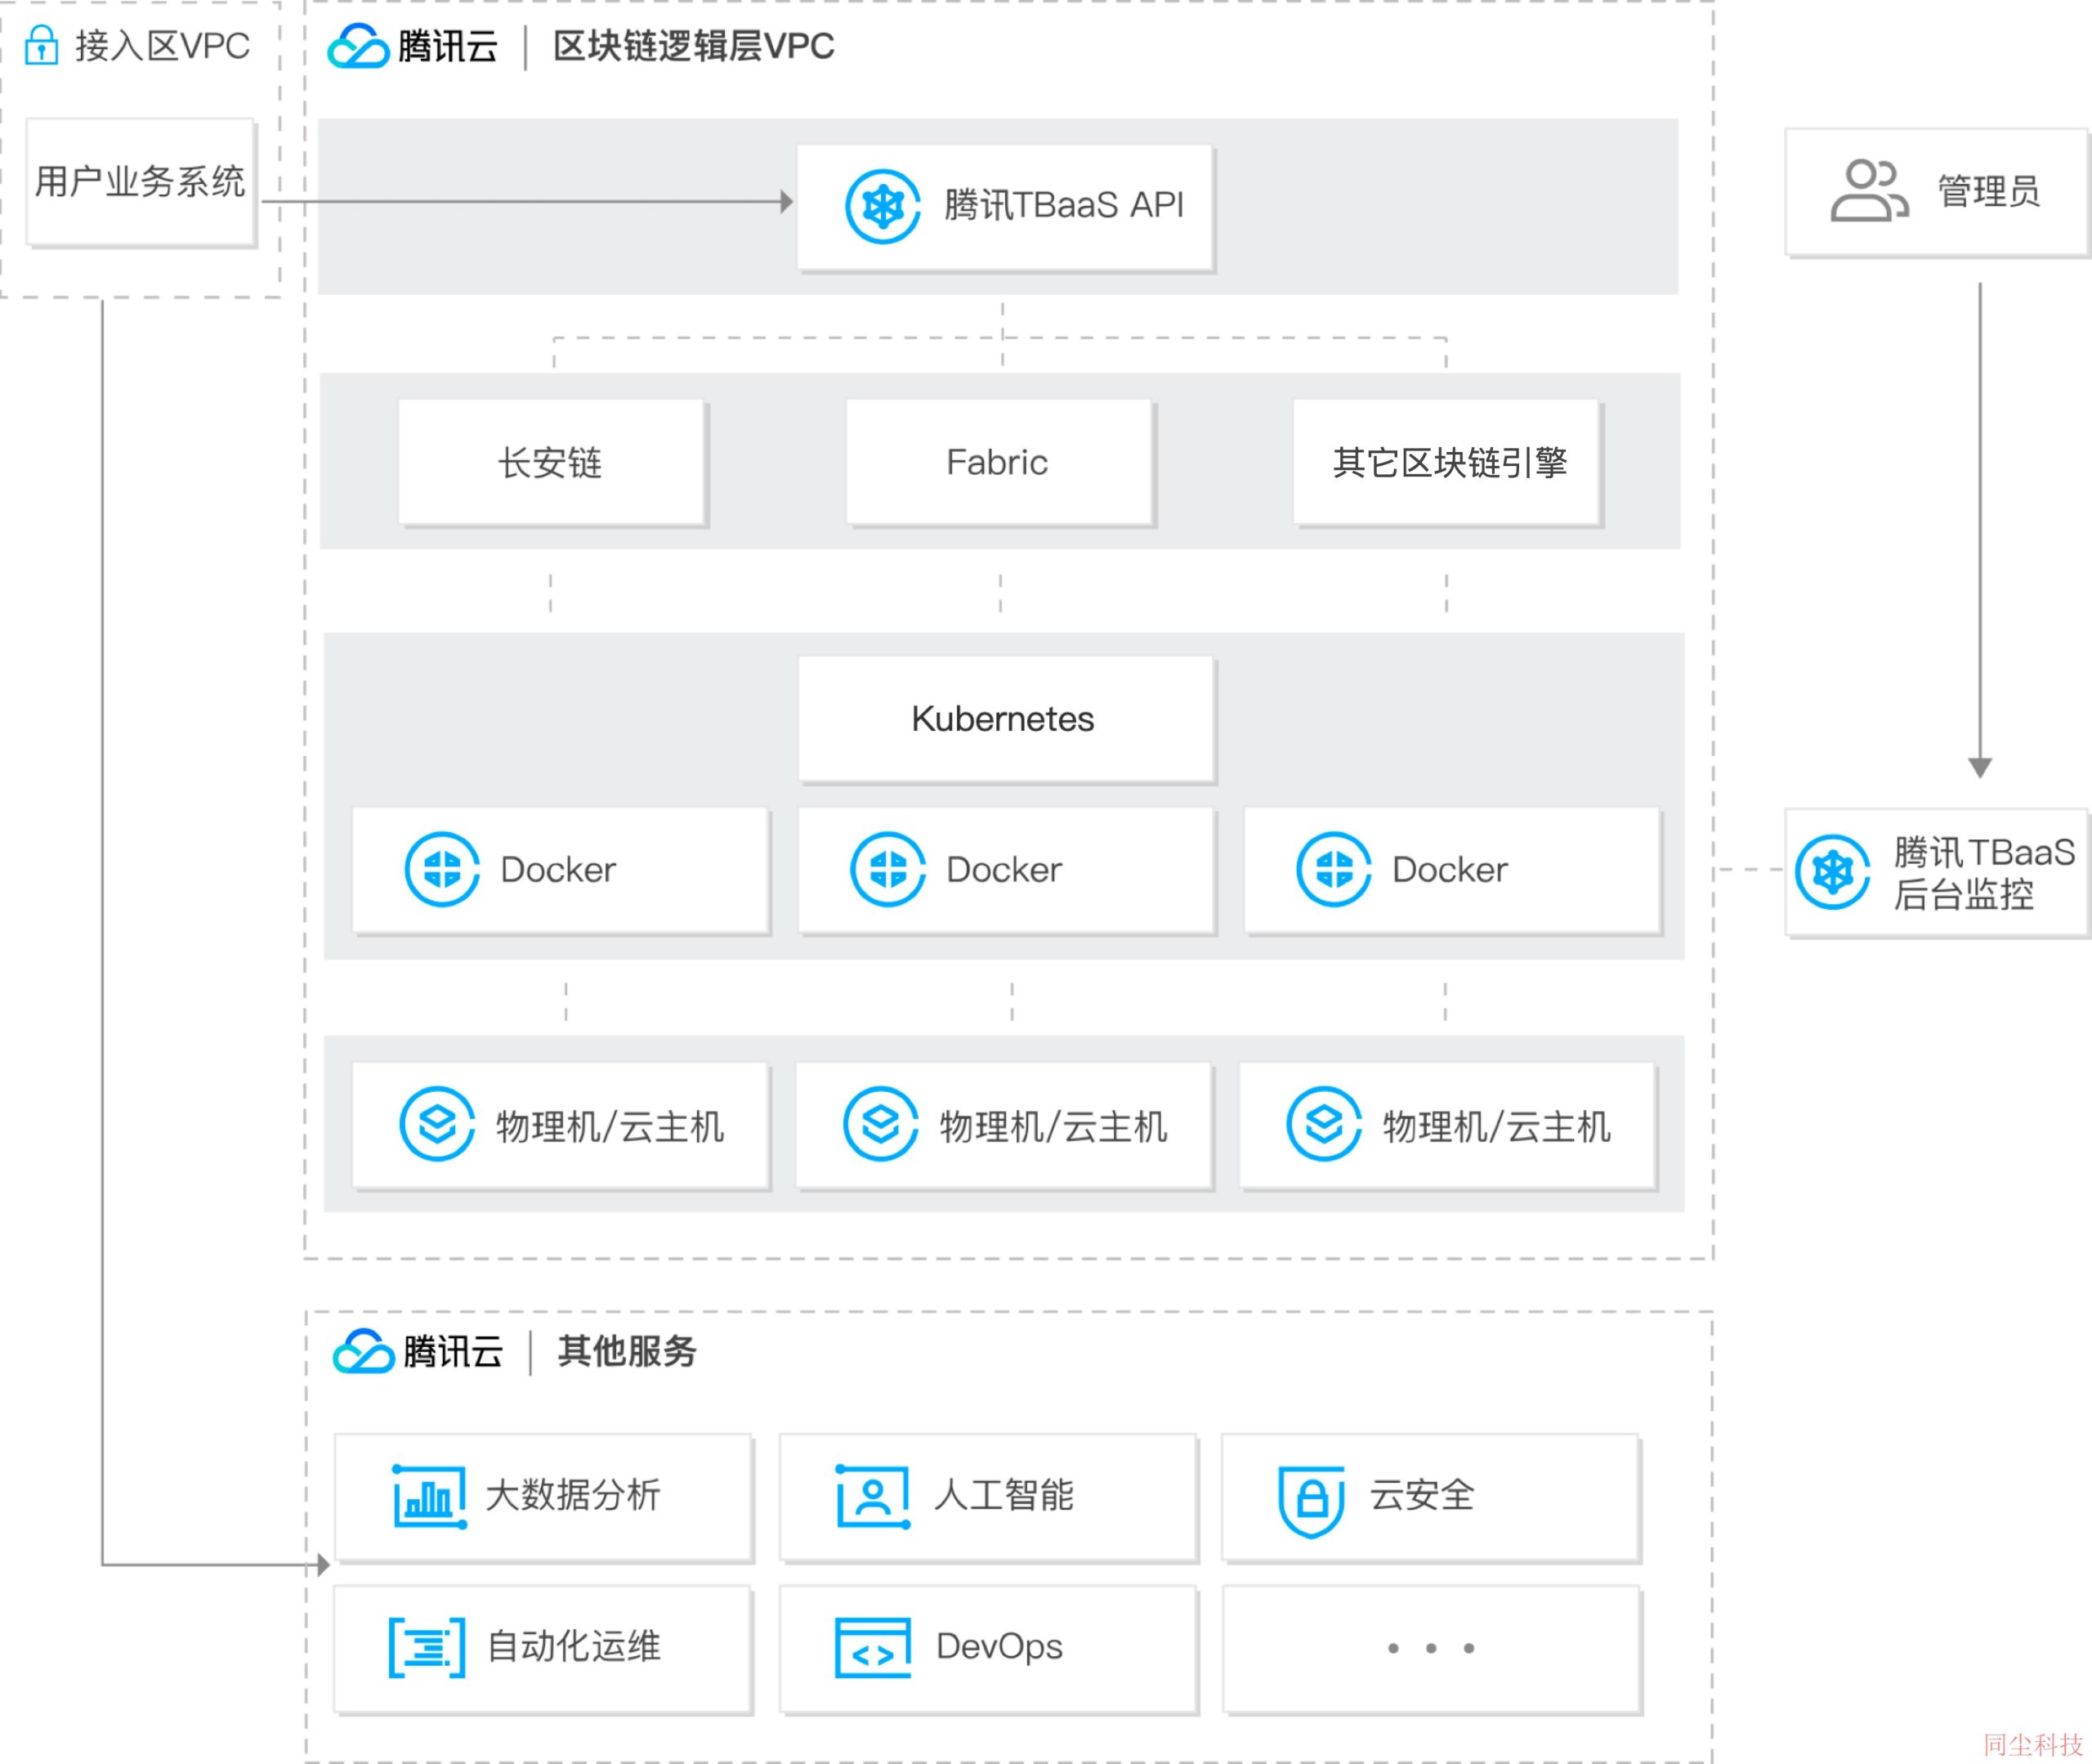Click the 腾讯TBaaS API hexagon icon
2092x1764 pixels.
pyautogui.click(x=883, y=206)
